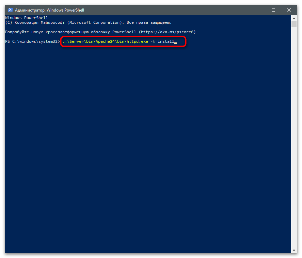
Task: Click the scrollbar down arrow
Action: point(294,251)
